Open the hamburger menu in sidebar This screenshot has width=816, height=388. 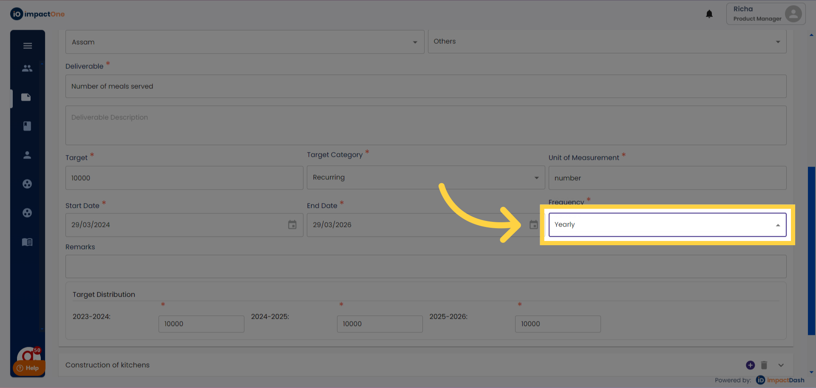click(28, 46)
